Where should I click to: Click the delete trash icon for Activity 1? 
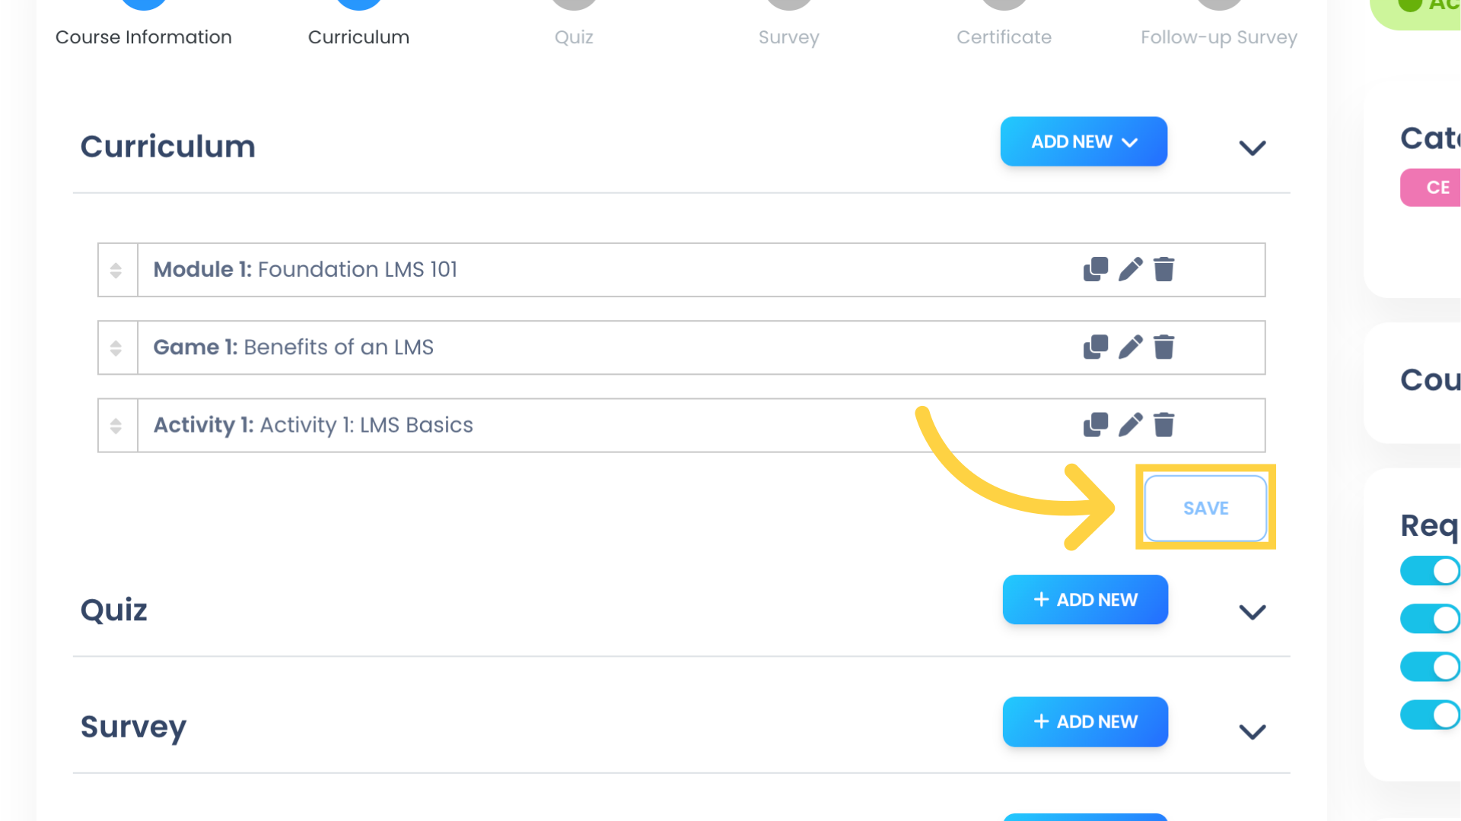(1163, 424)
